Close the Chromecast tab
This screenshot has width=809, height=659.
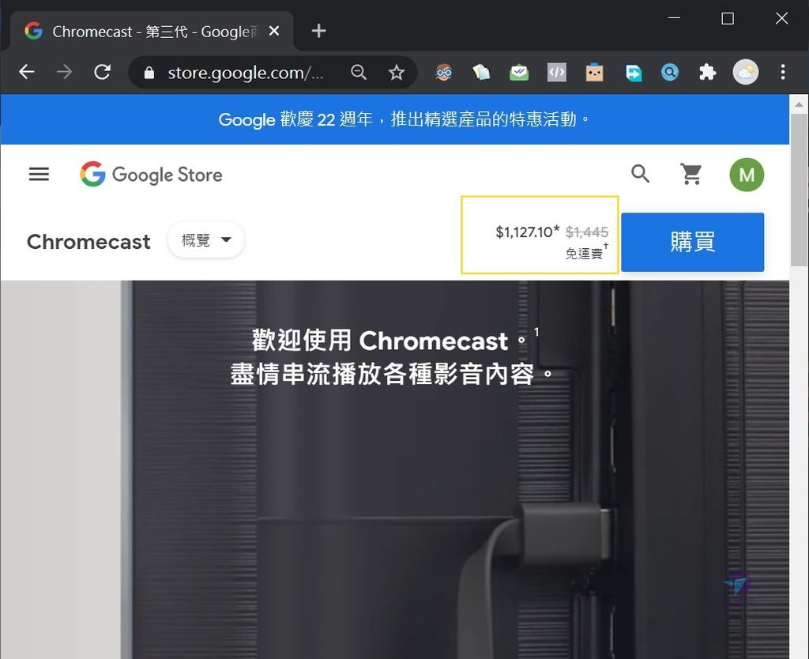pos(274,31)
